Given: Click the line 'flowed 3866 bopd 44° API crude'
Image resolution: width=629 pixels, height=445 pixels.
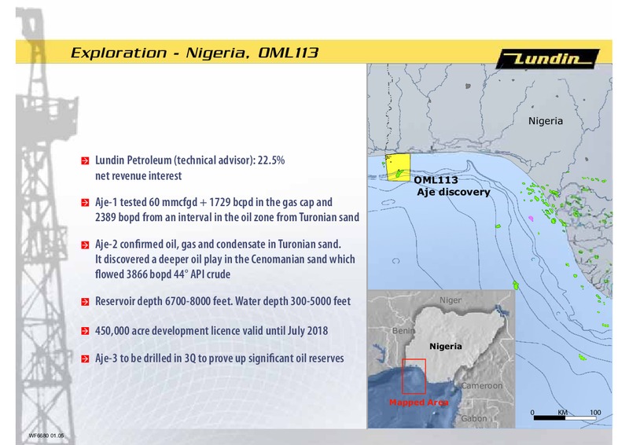Looking at the screenshot, I should (x=163, y=274).
